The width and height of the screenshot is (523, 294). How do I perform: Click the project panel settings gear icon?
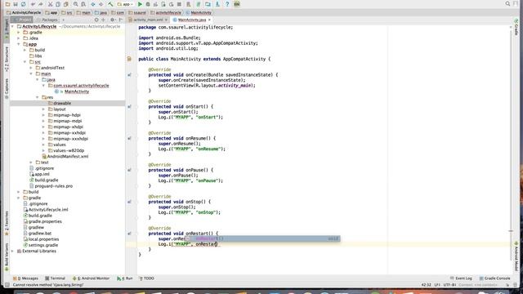pos(113,20)
